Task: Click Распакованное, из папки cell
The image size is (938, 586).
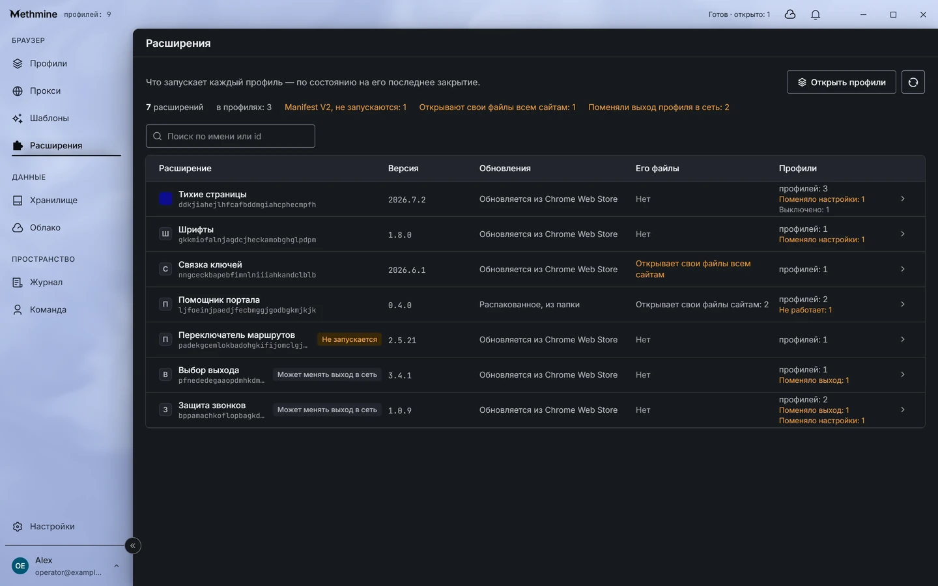Action: (530, 305)
